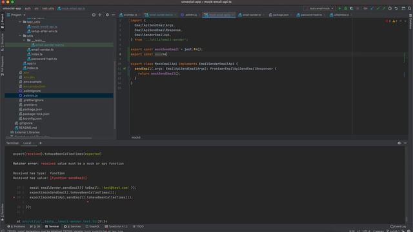413x232 pixels.
Task: Click the Expand/Collapse All icon in Project panel
Action: [100, 15]
